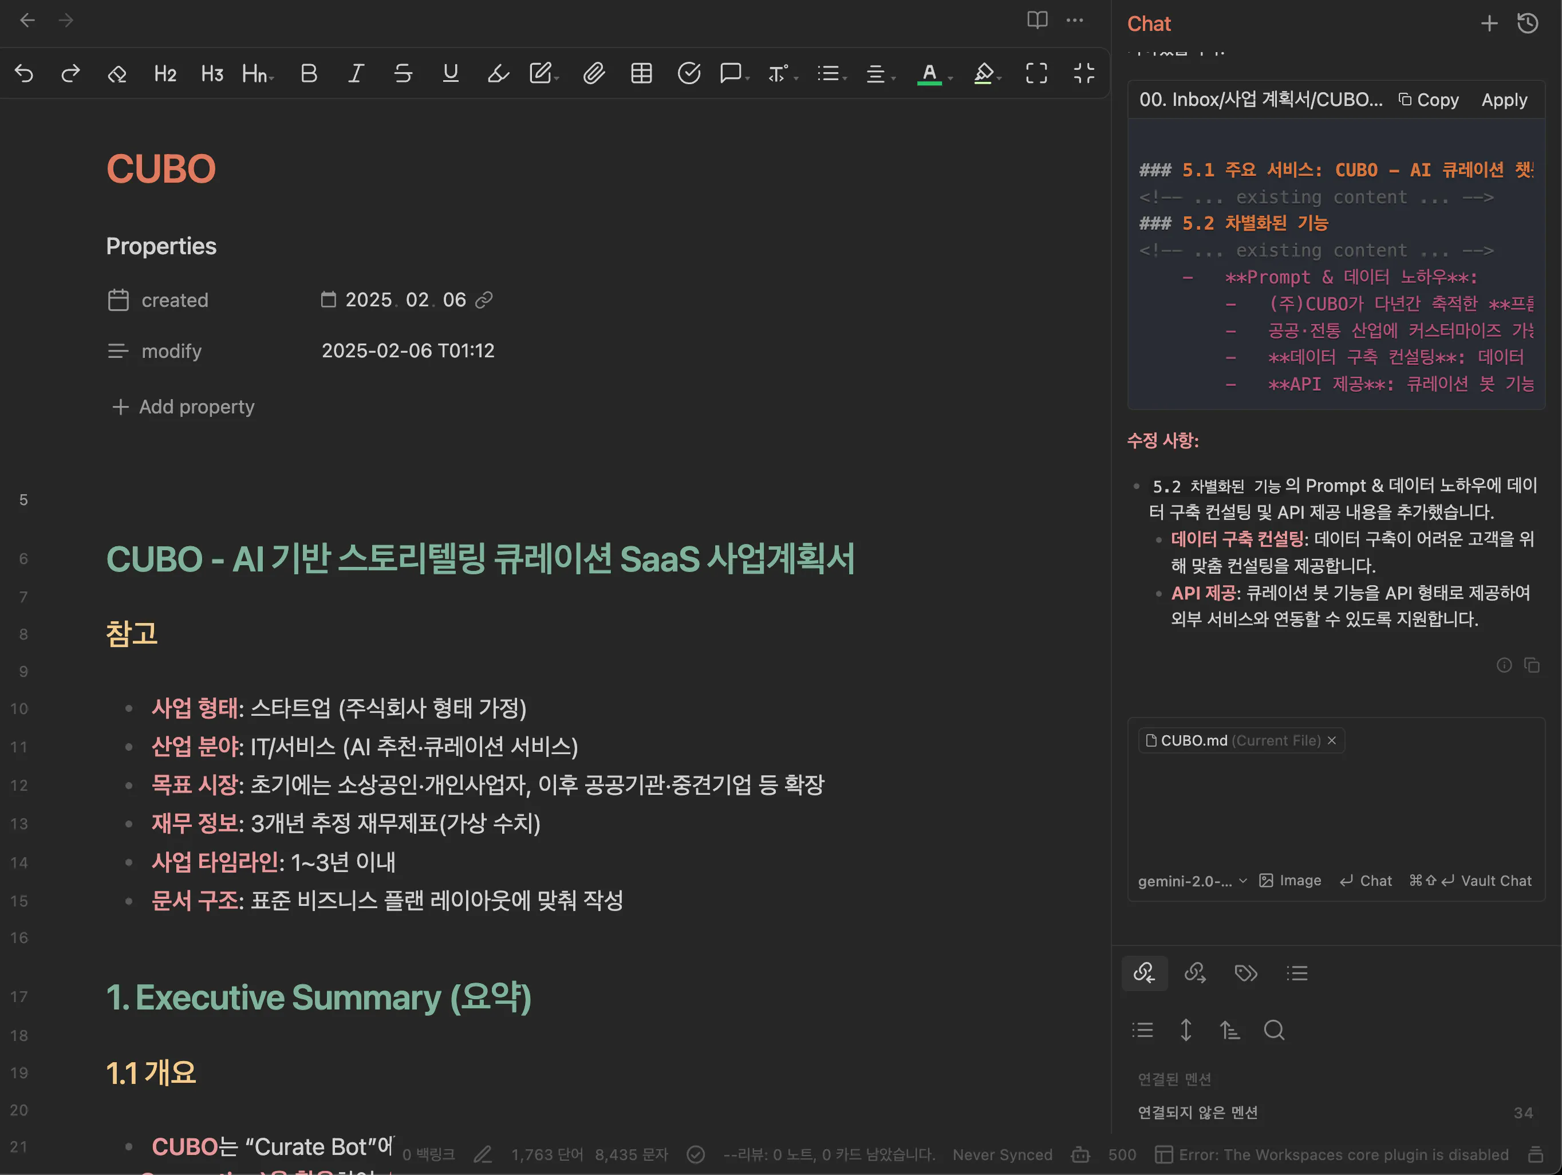This screenshot has height=1175, width=1562.
Task: Toggle highlight marker formatting
Action: pos(498,73)
